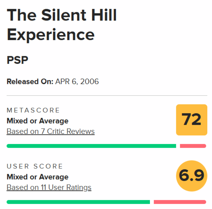Click the METASCORE section heading

click(33, 110)
